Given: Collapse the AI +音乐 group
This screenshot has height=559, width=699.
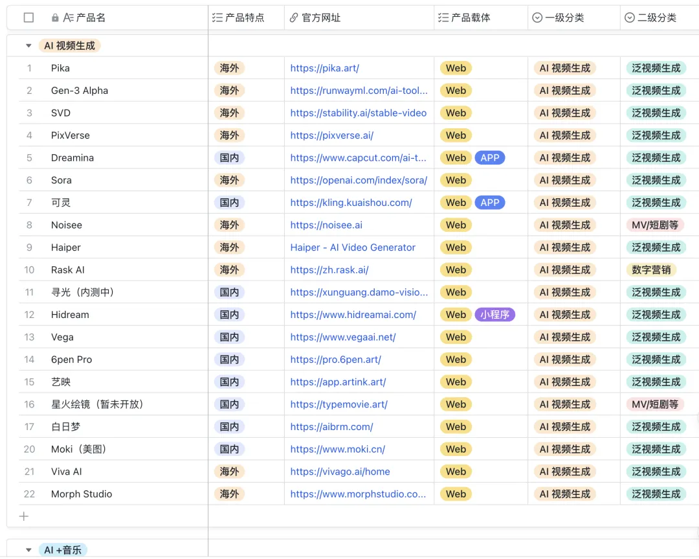Looking at the screenshot, I should pos(28,550).
